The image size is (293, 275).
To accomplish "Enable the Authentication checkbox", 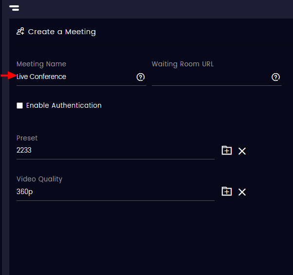I will click(19, 105).
